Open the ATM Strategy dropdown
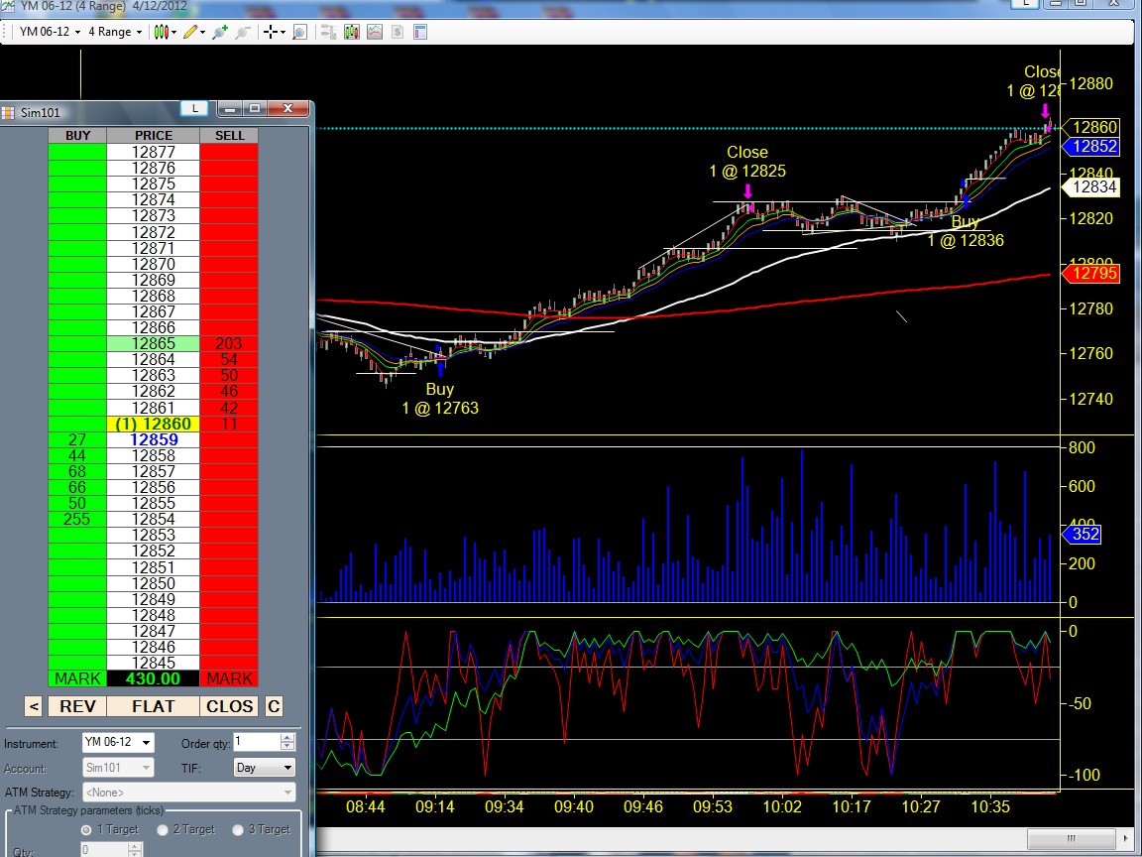This screenshot has height=857, width=1142. pyautogui.click(x=189, y=793)
